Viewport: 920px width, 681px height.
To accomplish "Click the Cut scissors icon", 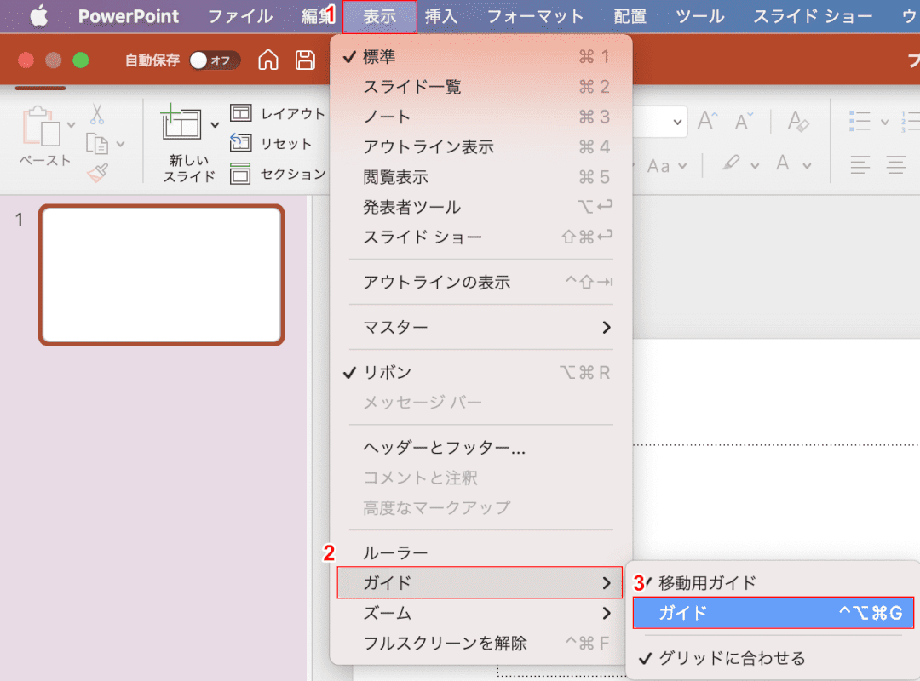I will [97, 114].
